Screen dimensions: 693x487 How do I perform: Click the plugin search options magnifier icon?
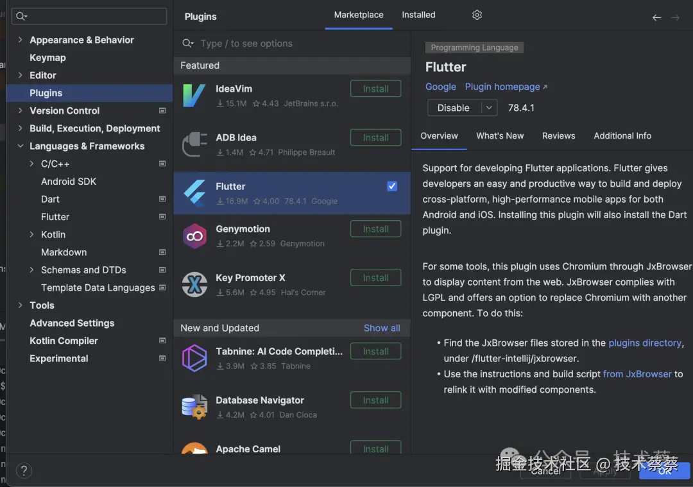click(188, 43)
